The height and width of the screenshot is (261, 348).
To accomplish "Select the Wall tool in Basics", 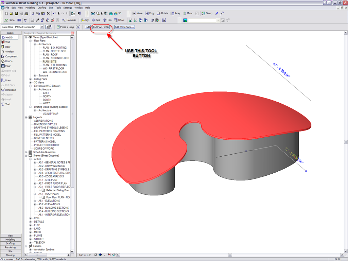I will [7, 42].
